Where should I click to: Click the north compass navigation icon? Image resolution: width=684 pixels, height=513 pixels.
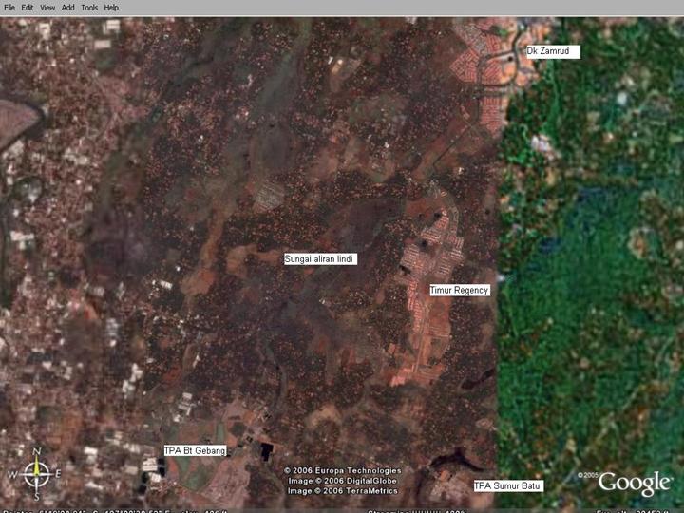[x=36, y=474]
